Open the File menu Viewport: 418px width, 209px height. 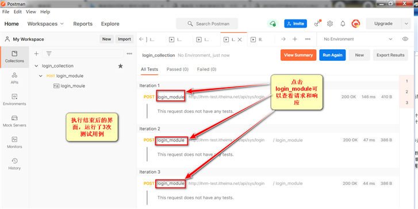coord(6,11)
